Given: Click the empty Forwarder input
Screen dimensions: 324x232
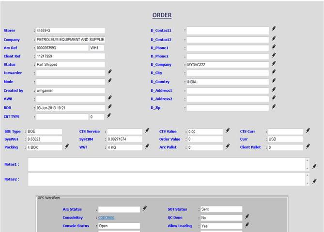Looking at the screenshot, I should [70, 73].
